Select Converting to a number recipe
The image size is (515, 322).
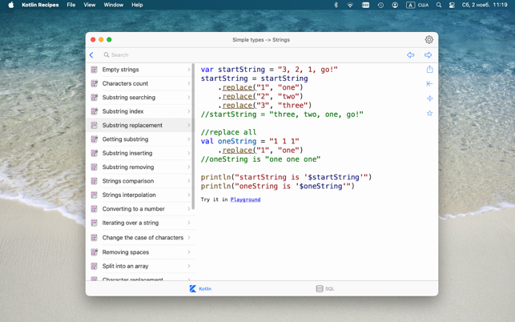click(141, 209)
